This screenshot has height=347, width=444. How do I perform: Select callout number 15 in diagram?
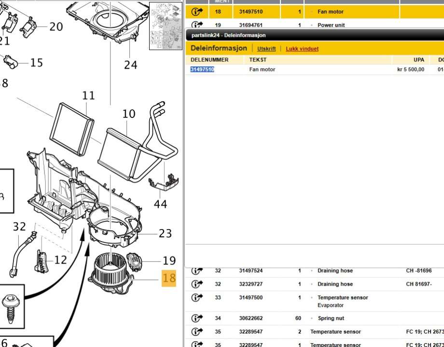pyautogui.click(x=37, y=63)
